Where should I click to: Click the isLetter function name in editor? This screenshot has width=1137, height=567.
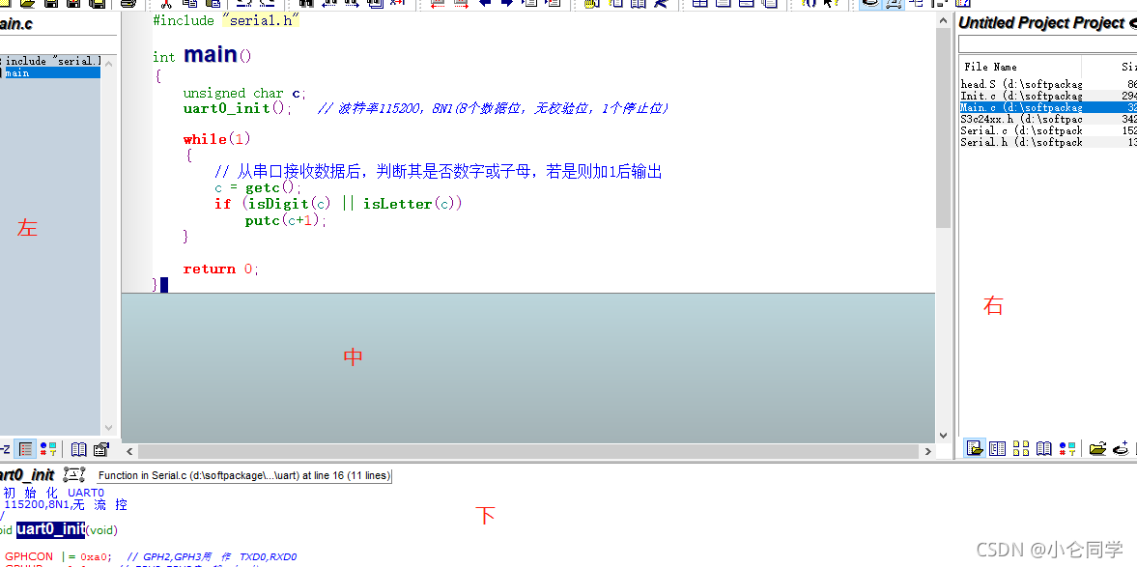(x=398, y=204)
